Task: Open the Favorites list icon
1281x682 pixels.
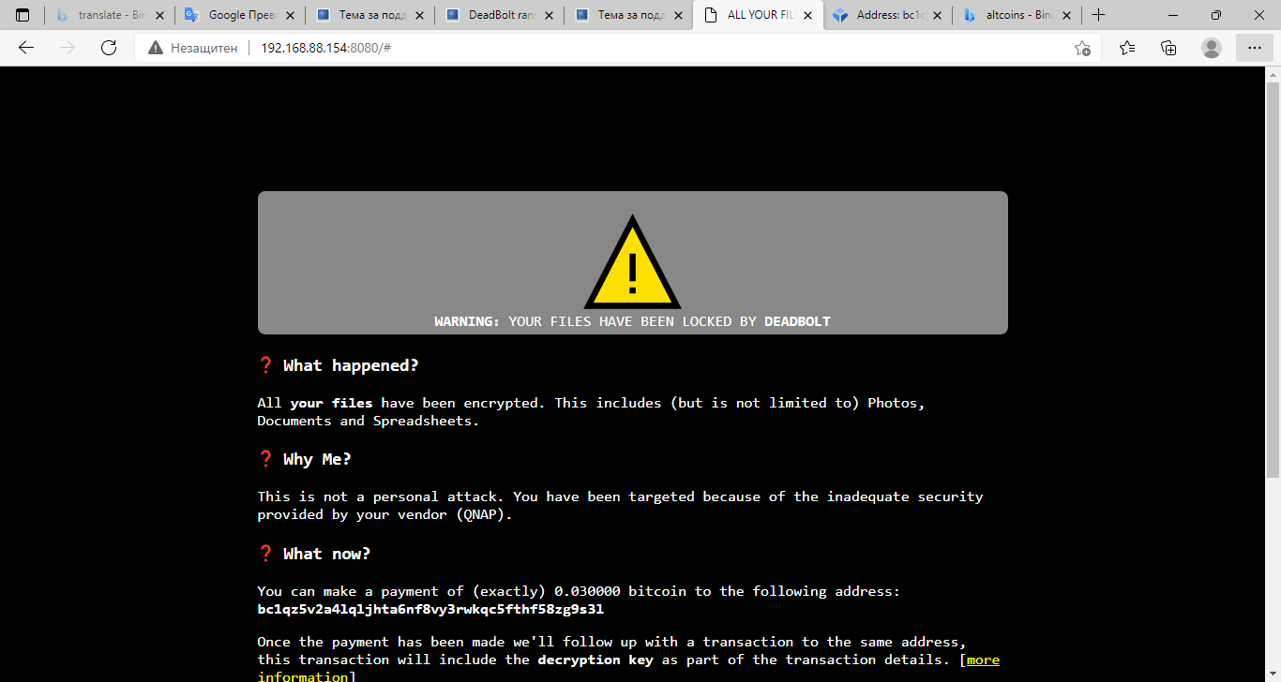Action: pyautogui.click(x=1127, y=48)
